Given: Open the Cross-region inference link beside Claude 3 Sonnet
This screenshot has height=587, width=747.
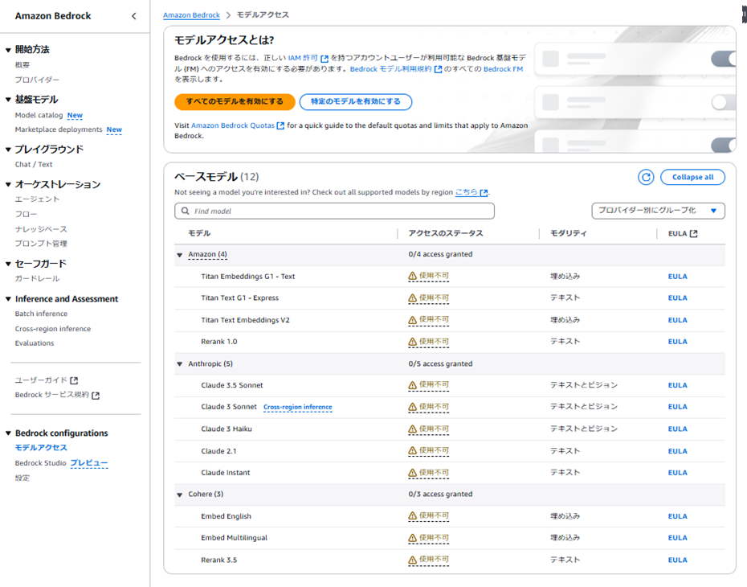Looking at the screenshot, I should [298, 407].
